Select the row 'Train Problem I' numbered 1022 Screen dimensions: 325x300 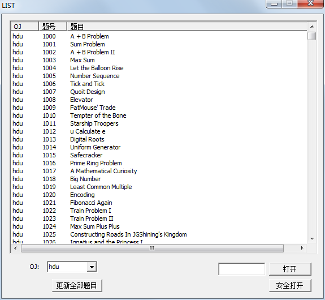(x=159, y=211)
